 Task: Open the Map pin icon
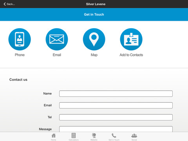[94, 39]
